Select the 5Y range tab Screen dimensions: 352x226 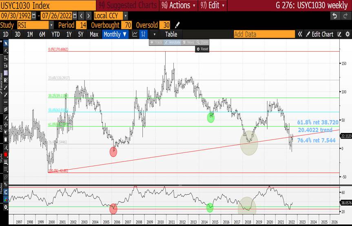click(81, 34)
